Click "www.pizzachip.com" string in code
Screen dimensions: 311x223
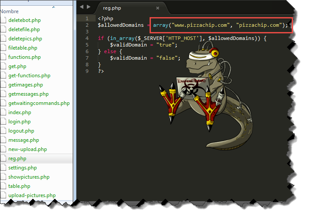200,25
